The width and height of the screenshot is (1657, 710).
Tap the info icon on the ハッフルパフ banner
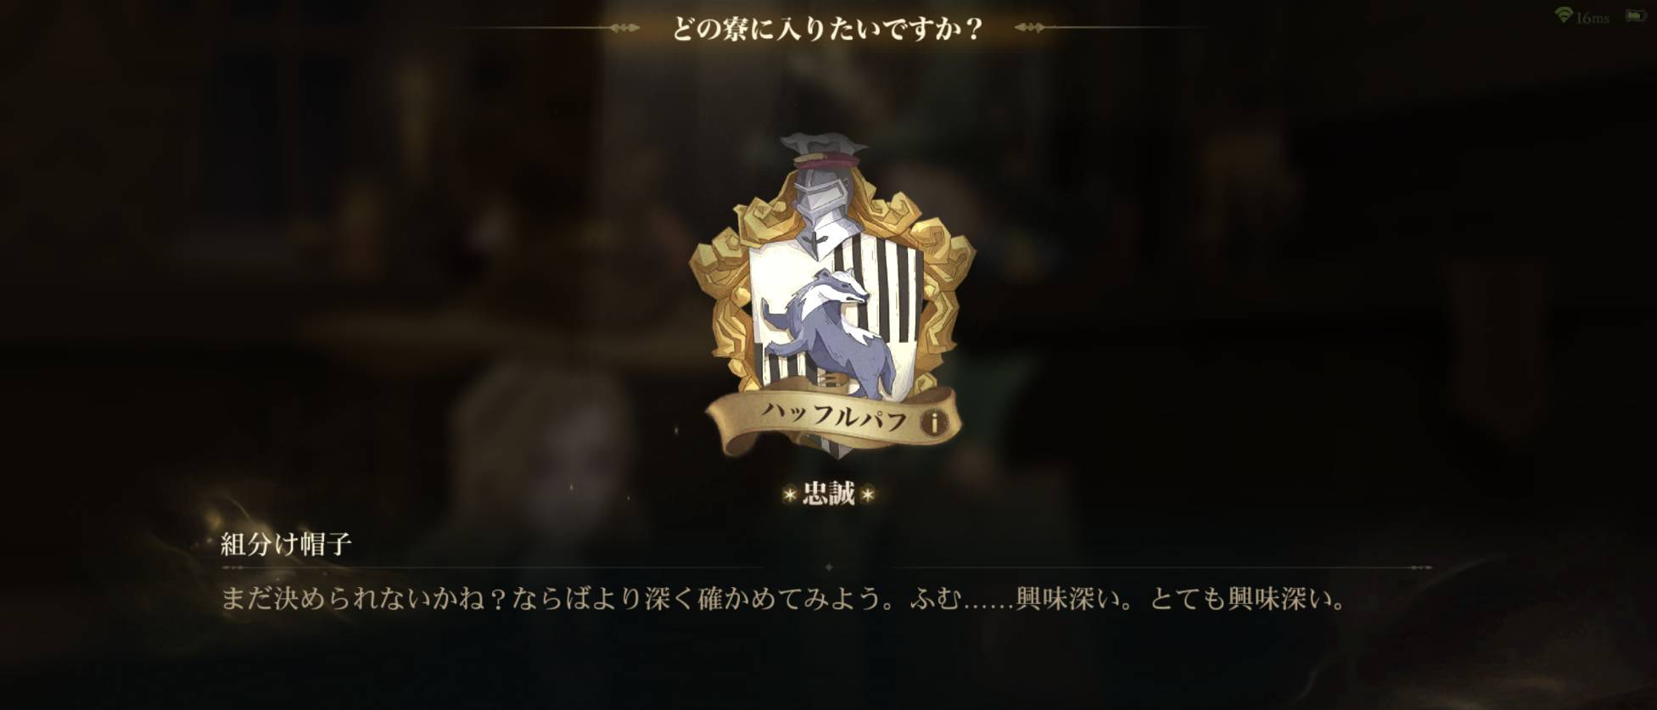[932, 422]
